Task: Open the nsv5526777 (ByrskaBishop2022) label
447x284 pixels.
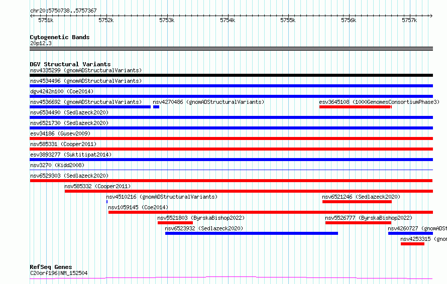Action: pyautogui.click(x=369, y=218)
